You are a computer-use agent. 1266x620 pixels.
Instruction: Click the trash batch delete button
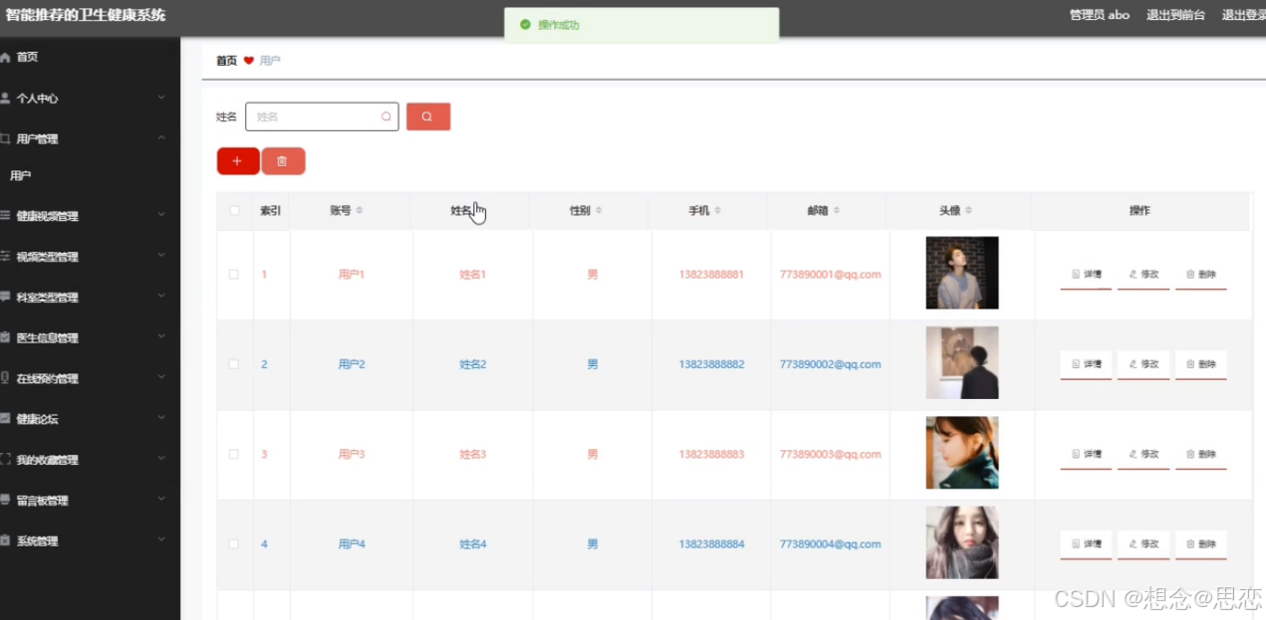point(283,161)
